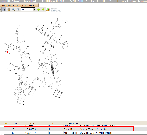Image resolution: width=147 pixels, height=135 pixels.
Task: Select item number 29 in parts table
Action: [x=13, y=129]
